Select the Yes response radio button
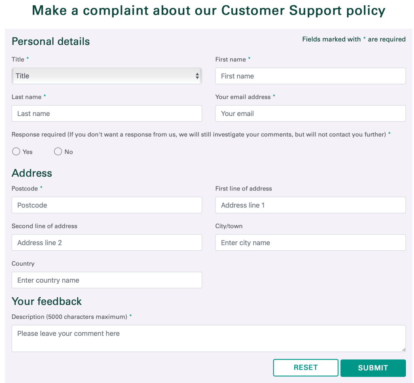This screenshot has height=383, width=414. (x=16, y=152)
